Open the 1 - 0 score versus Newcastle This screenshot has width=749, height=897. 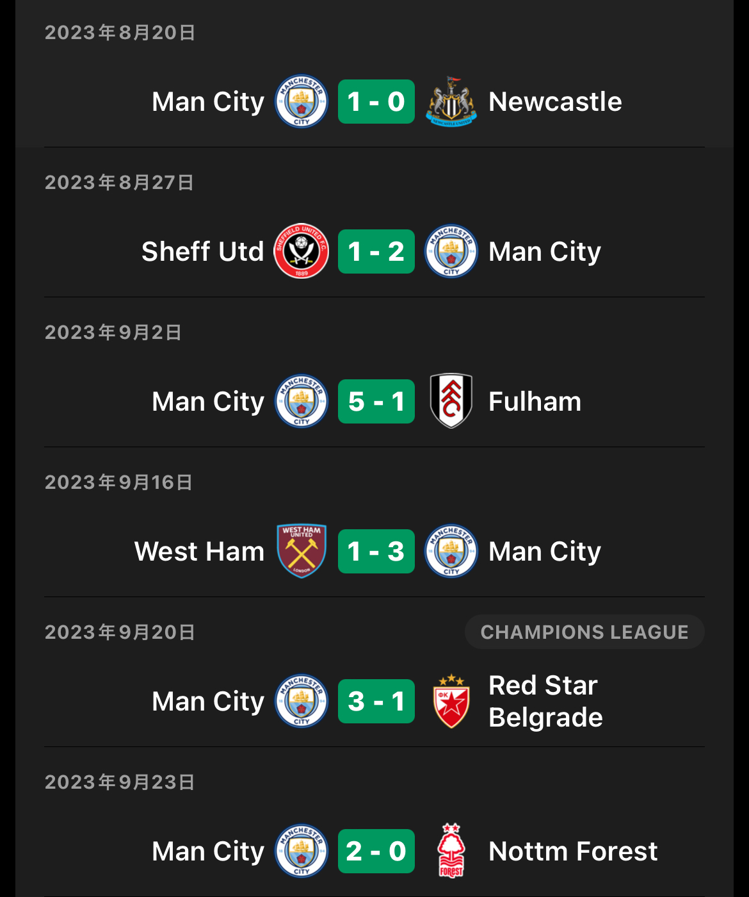pos(376,101)
